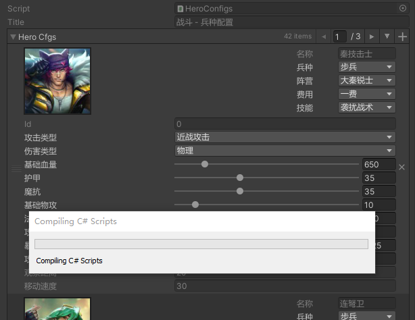Click the page number field showing 1
The height and width of the screenshot is (320, 415).
tap(340, 36)
